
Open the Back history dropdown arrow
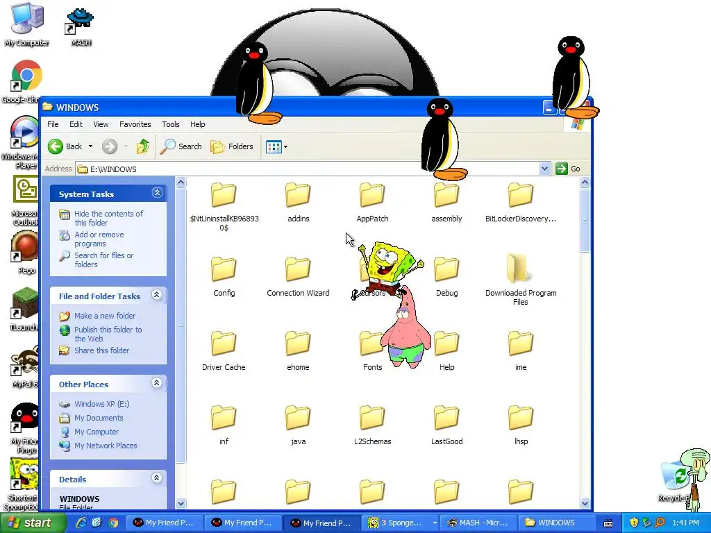tap(91, 146)
